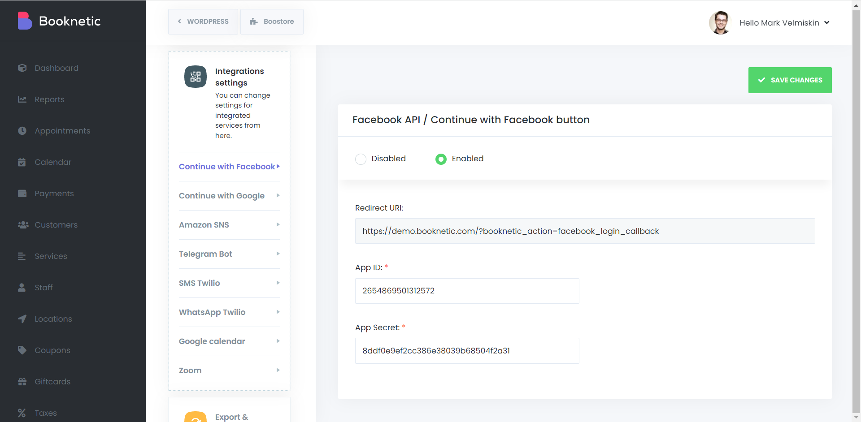The width and height of the screenshot is (861, 422).
Task: Click Hello Mark Velmiskin text
Action: point(779,23)
